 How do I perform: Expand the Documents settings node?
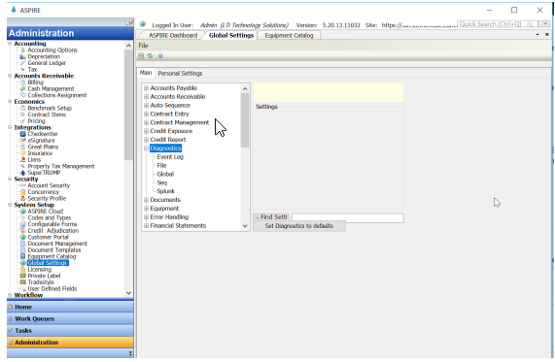click(x=146, y=200)
